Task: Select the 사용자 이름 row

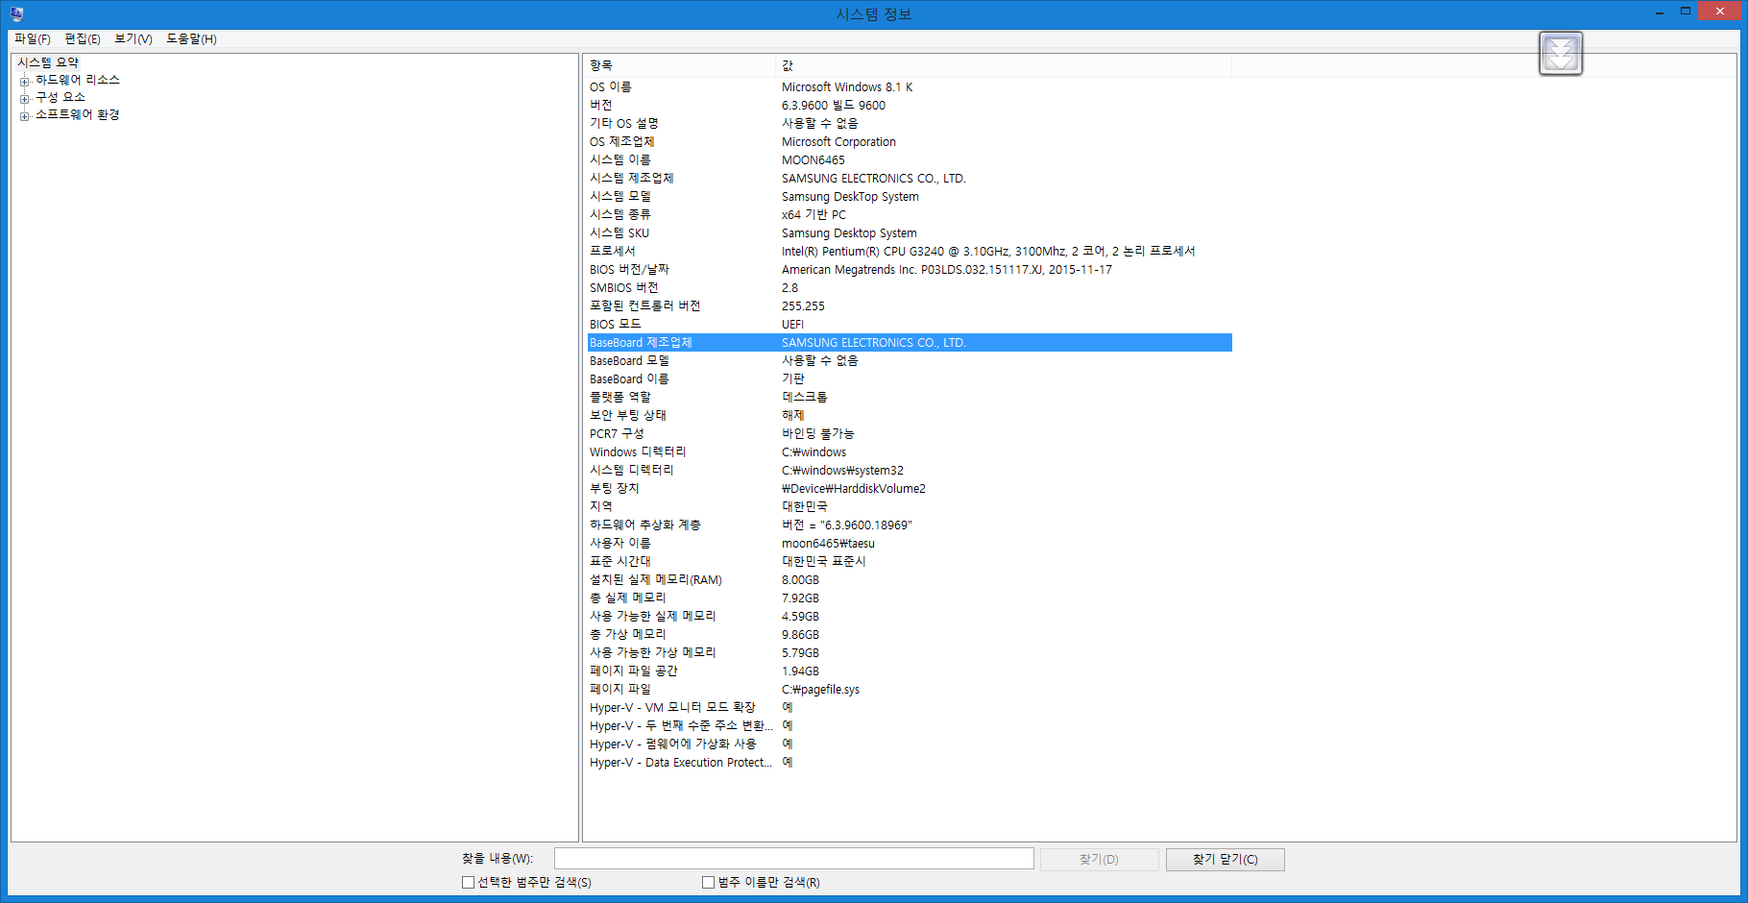Action: (910, 544)
